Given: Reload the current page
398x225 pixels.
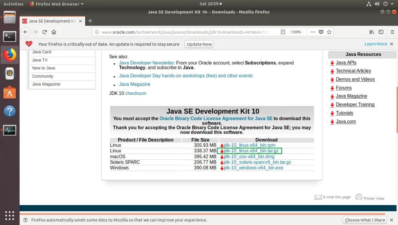Looking at the screenshot, I should (x=44, y=32).
